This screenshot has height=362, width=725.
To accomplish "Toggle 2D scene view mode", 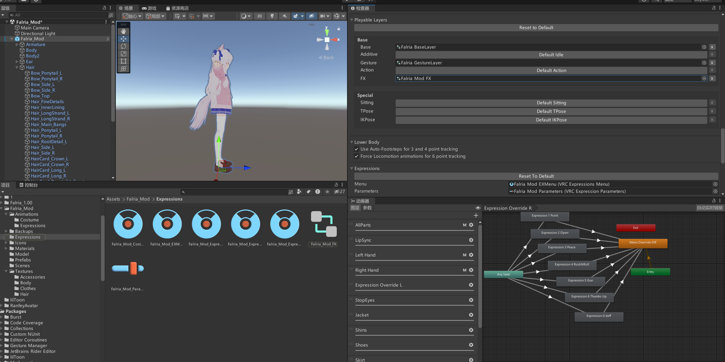I will tap(260, 16).
